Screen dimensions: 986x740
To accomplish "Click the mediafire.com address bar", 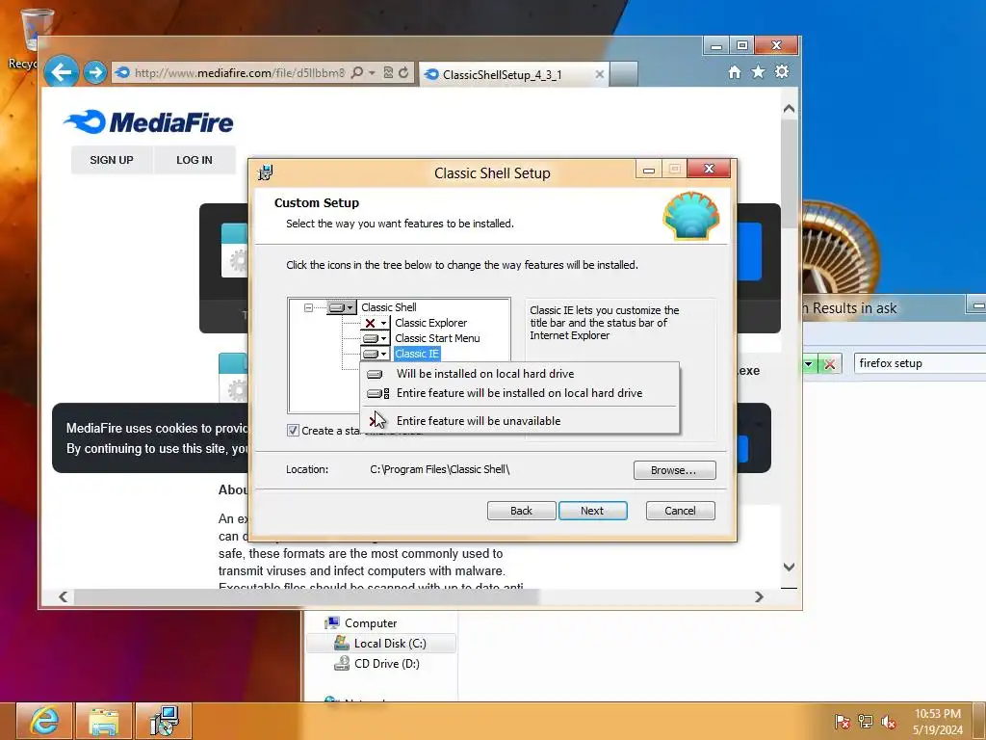I will click(x=239, y=73).
